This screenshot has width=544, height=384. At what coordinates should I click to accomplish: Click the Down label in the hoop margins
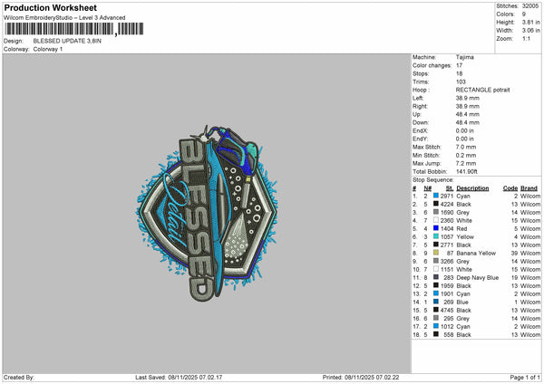pos(421,122)
